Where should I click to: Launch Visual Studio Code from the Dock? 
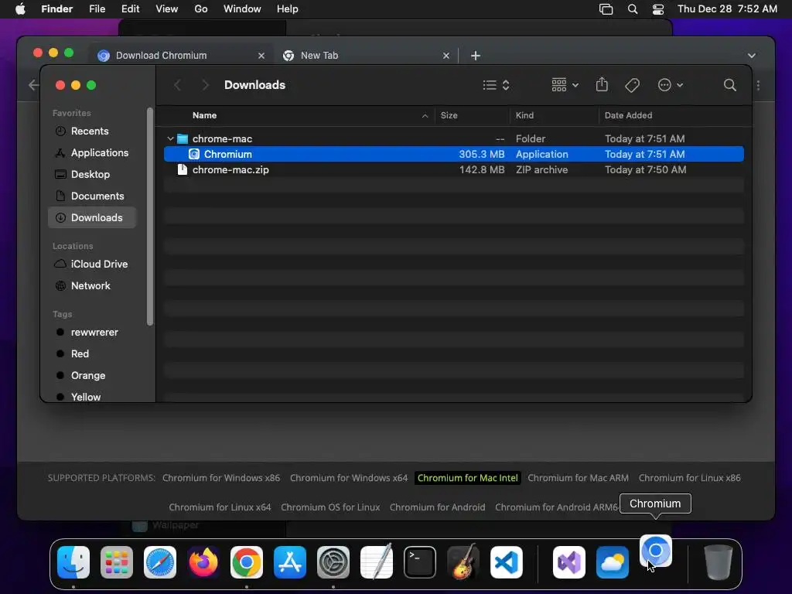click(x=507, y=562)
